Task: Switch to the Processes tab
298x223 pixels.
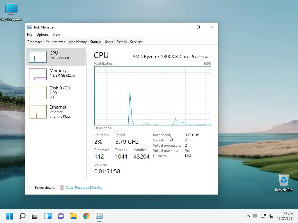Action: click(x=35, y=42)
